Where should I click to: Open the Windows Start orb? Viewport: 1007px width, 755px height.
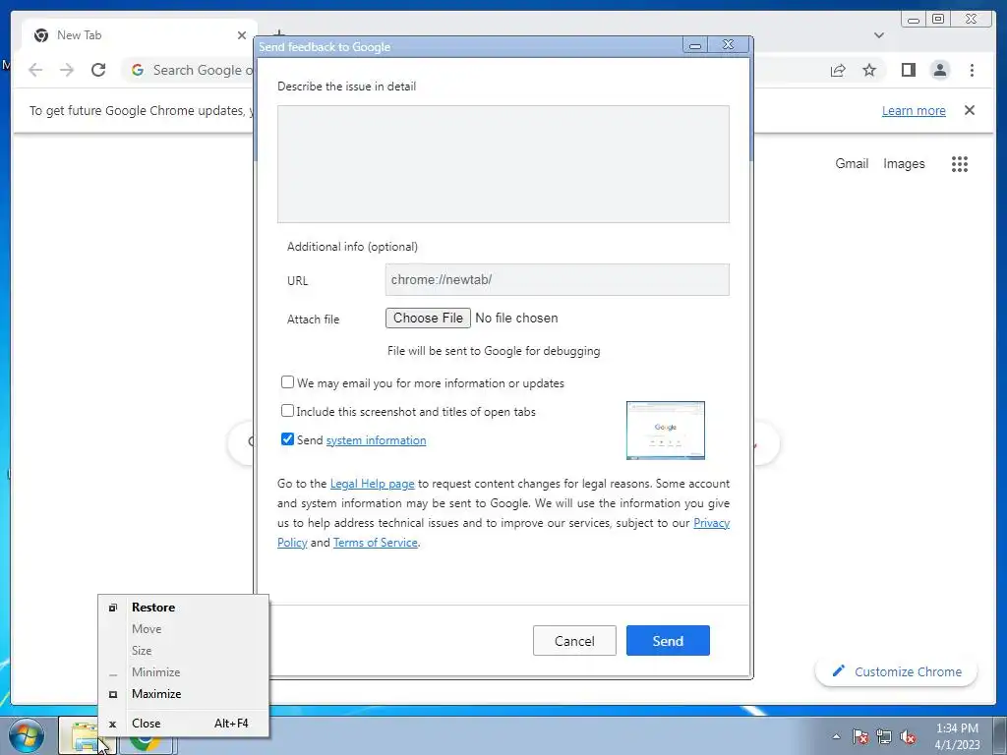tap(26, 736)
